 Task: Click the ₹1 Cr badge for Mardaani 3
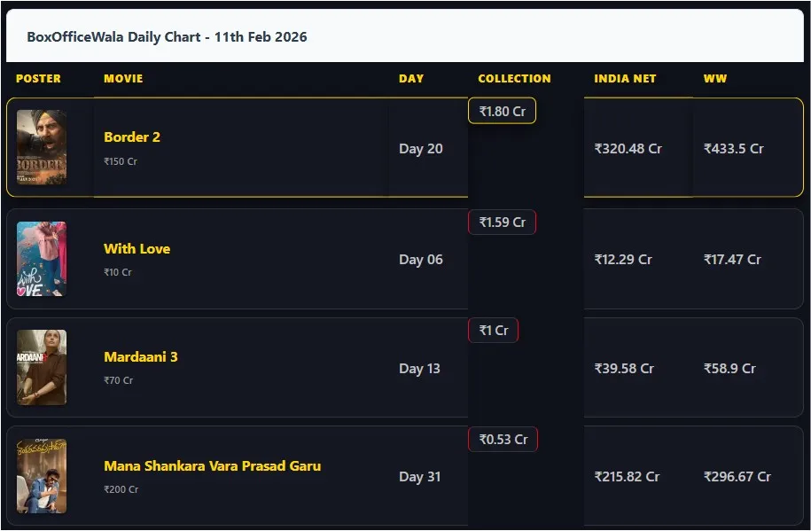tap(493, 329)
